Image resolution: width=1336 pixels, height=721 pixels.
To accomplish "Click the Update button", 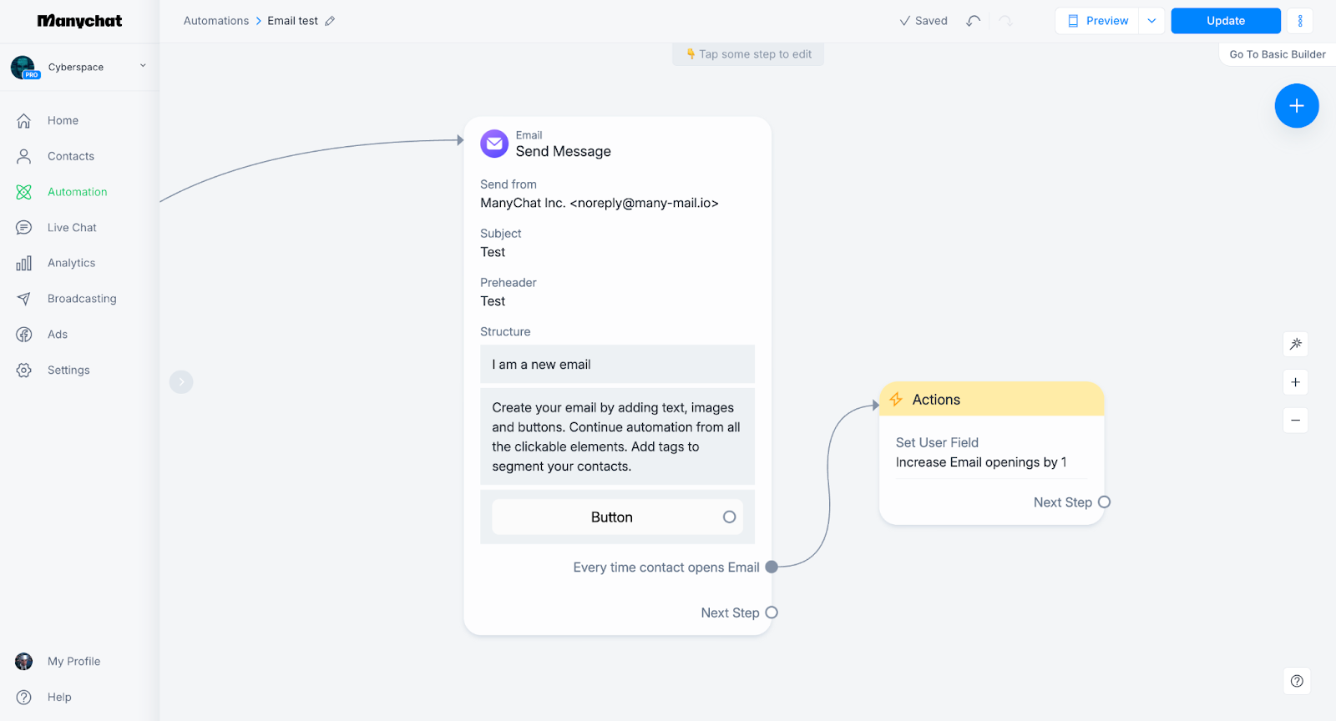I will (1225, 21).
